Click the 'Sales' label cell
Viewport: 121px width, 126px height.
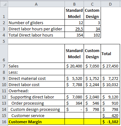[36, 66]
